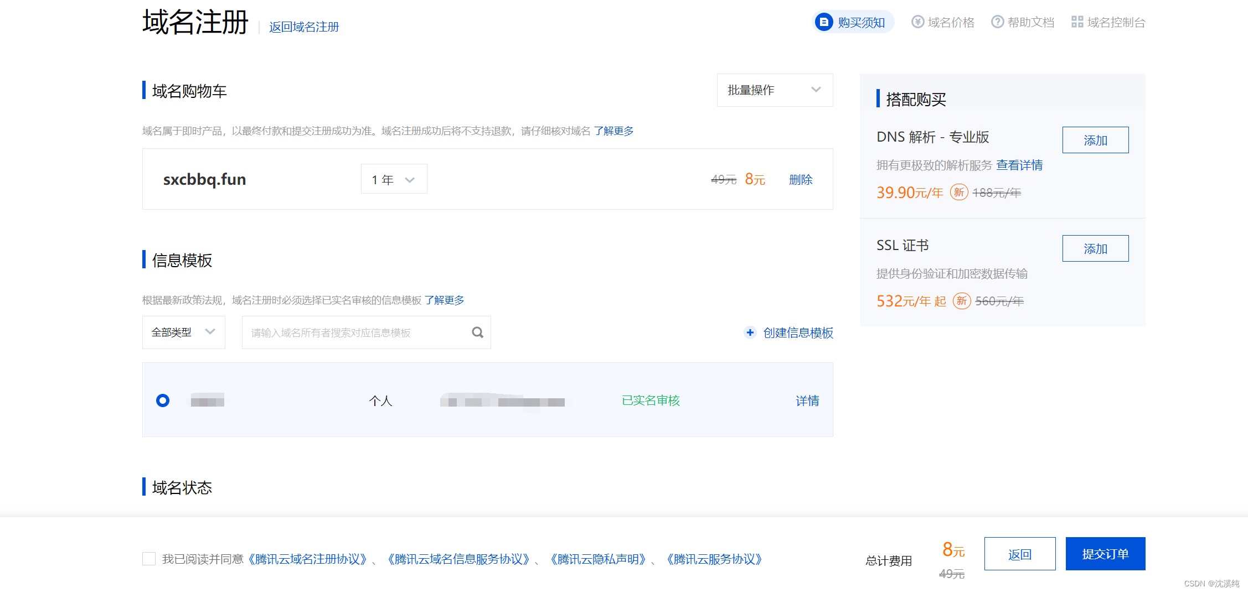
Task: Click the 532元/年 起 price text
Action: tap(911, 301)
